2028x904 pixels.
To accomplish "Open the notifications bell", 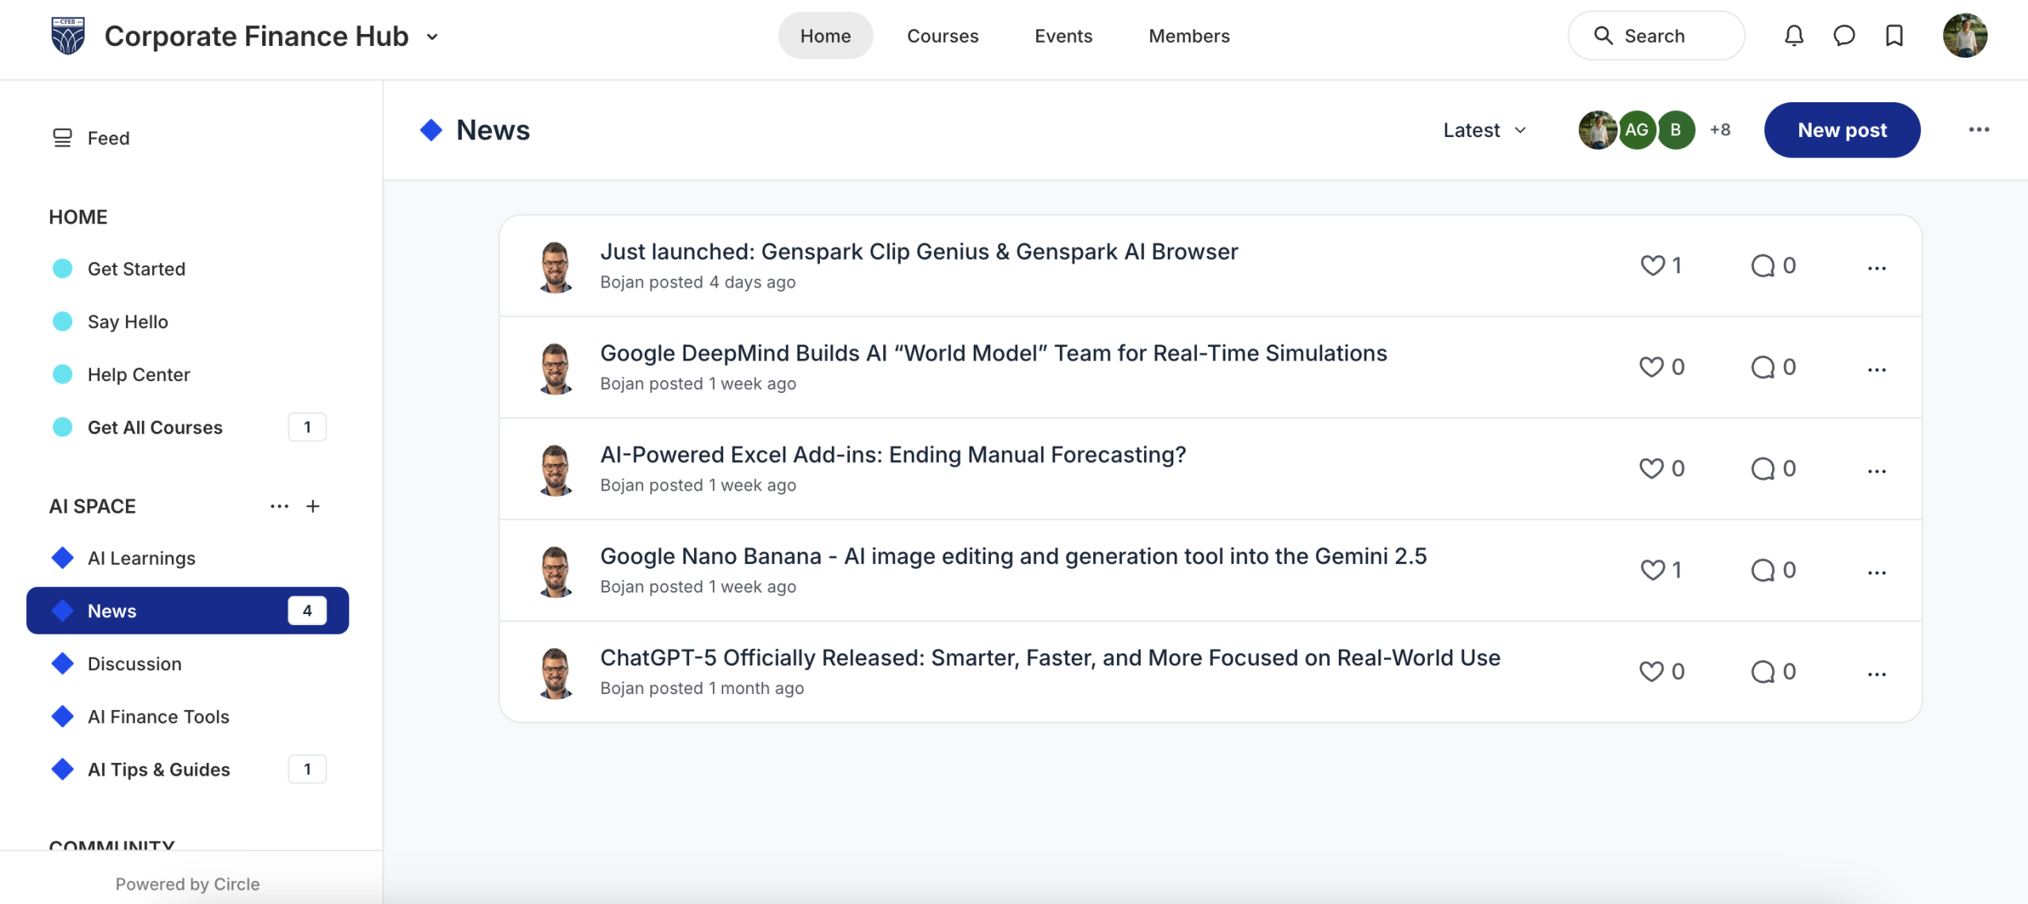I will tap(1794, 36).
